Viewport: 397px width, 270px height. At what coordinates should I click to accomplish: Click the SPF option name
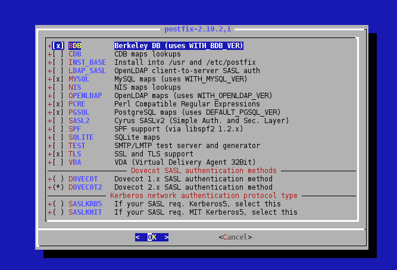pos(74,129)
